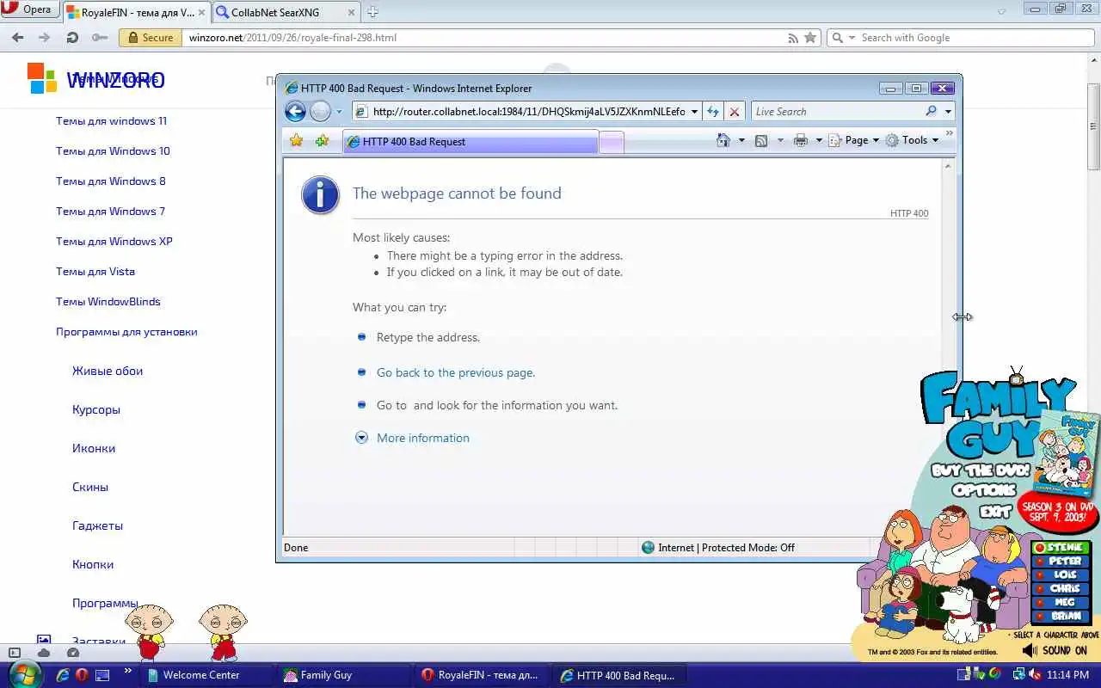Click Opera Turbo gauge icon in status bar
The height and width of the screenshot is (688, 1101).
tap(72, 653)
